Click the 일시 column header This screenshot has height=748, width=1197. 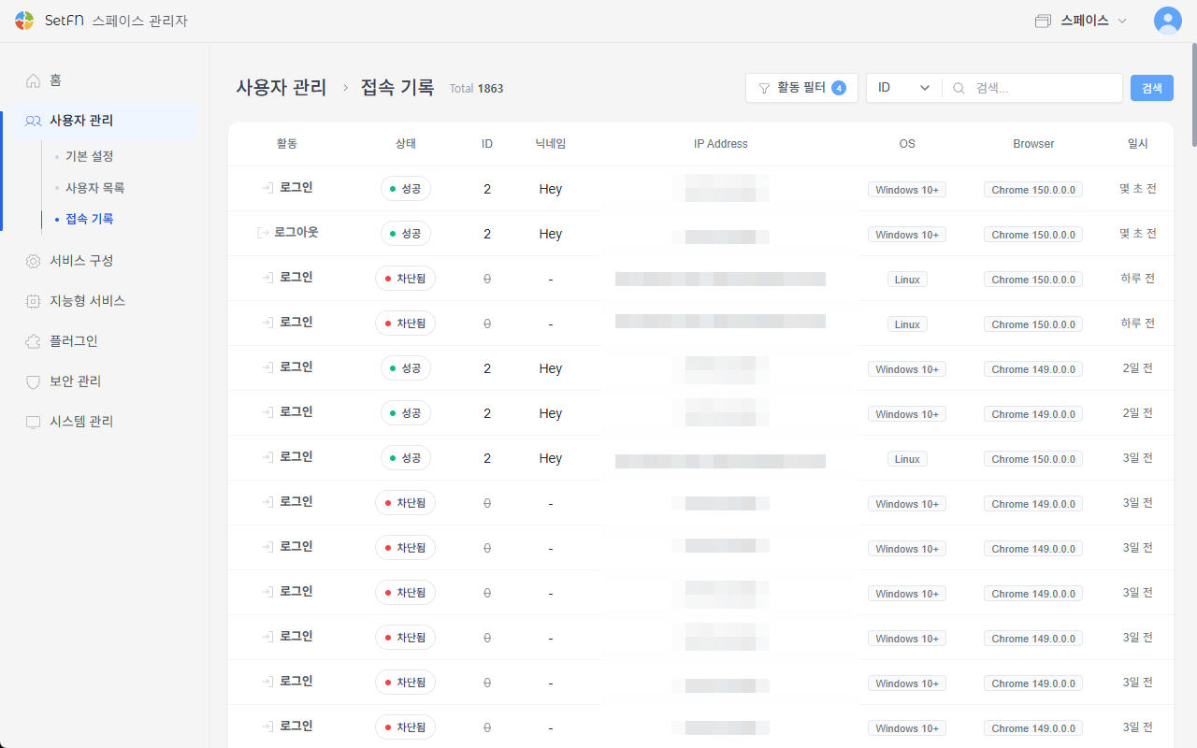(1138, 144)
